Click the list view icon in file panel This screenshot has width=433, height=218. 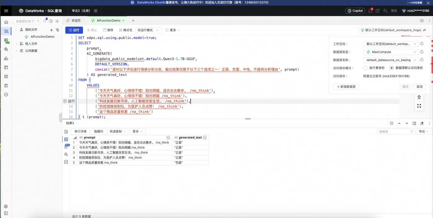click(57, 21)
